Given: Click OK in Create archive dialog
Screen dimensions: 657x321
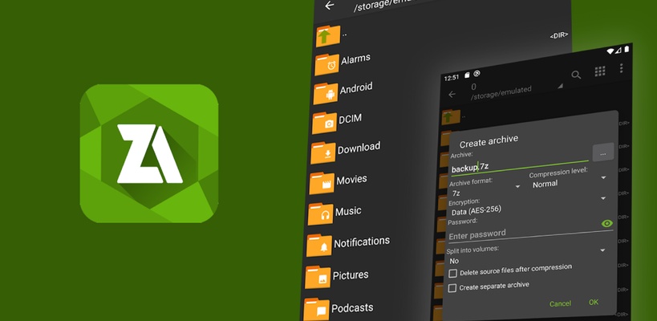Looking at the screenshot, I should pyautogui.click(x=594, y=303).
